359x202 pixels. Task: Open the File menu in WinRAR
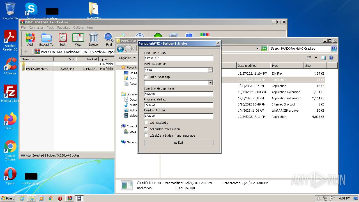coord(23,27)
